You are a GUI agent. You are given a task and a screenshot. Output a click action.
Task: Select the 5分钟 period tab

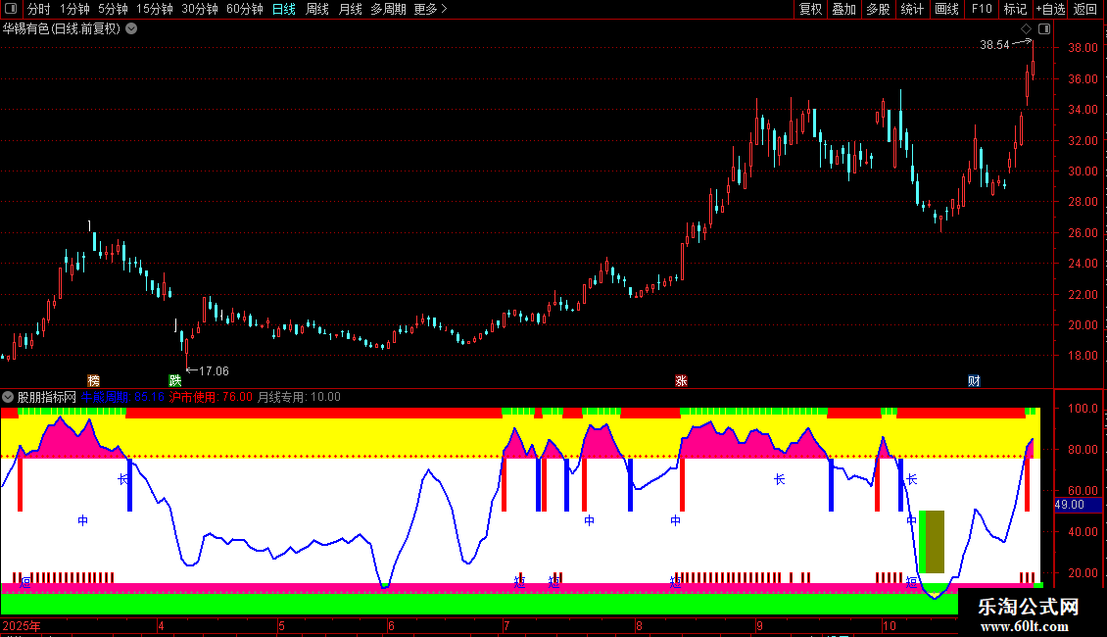(113, 9)
